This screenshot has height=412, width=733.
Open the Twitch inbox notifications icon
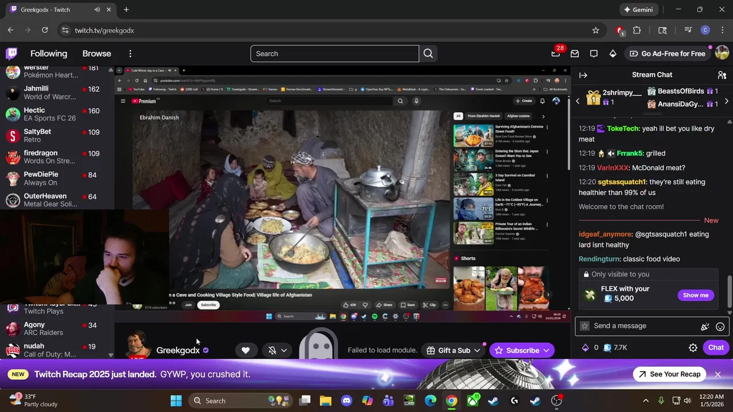click(x=575, y=54)
